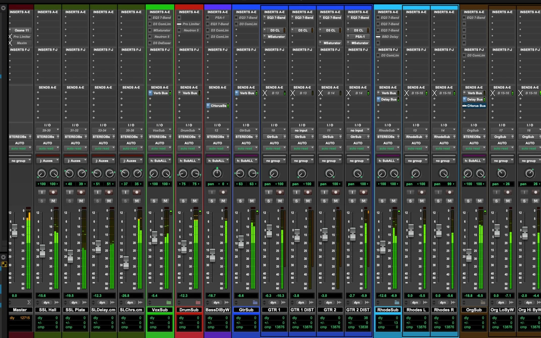The height and width of the screenshot is (338, 541).
Task: Click the blue folder icon on the GtrSub track
Action: 255,302
